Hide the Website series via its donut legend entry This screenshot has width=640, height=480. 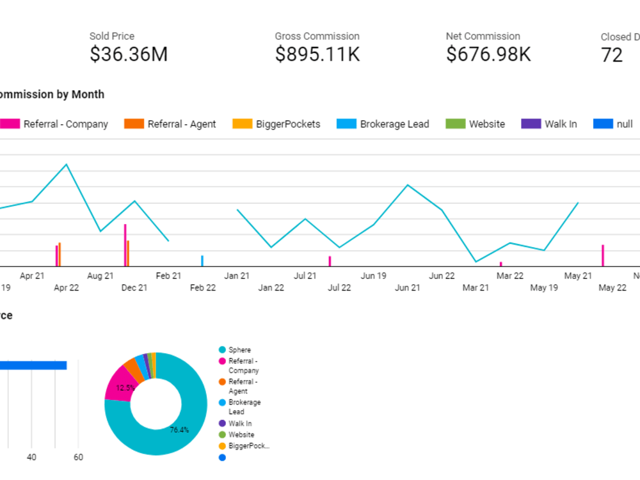pyautogui.click(x=222, y=435)
